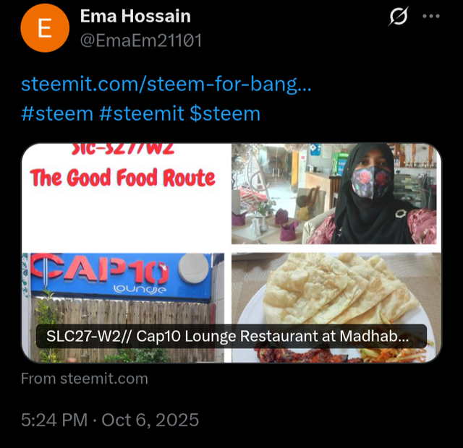Click the white circle on Cap10 sign

point(193,268)
